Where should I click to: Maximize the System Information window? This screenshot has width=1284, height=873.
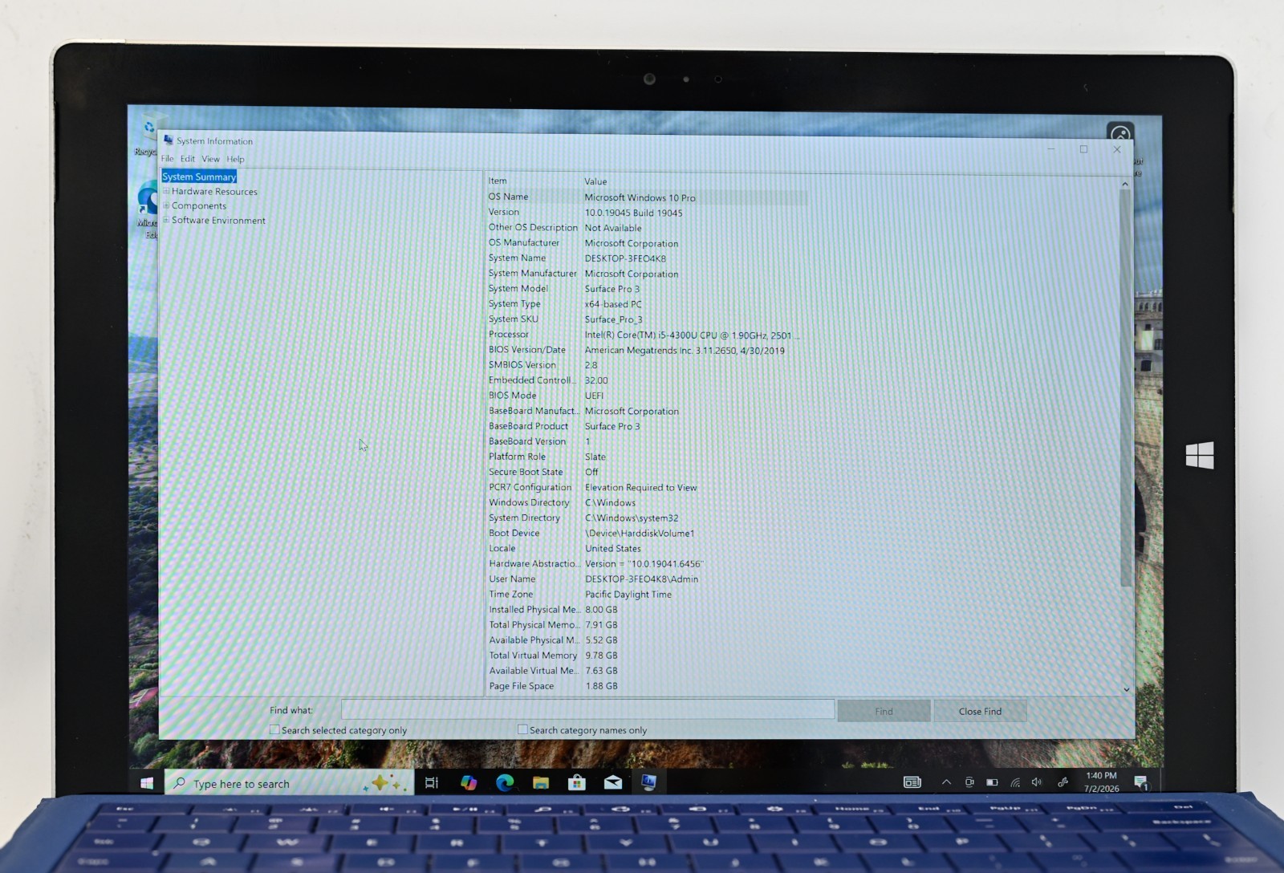click(1083, 149)
